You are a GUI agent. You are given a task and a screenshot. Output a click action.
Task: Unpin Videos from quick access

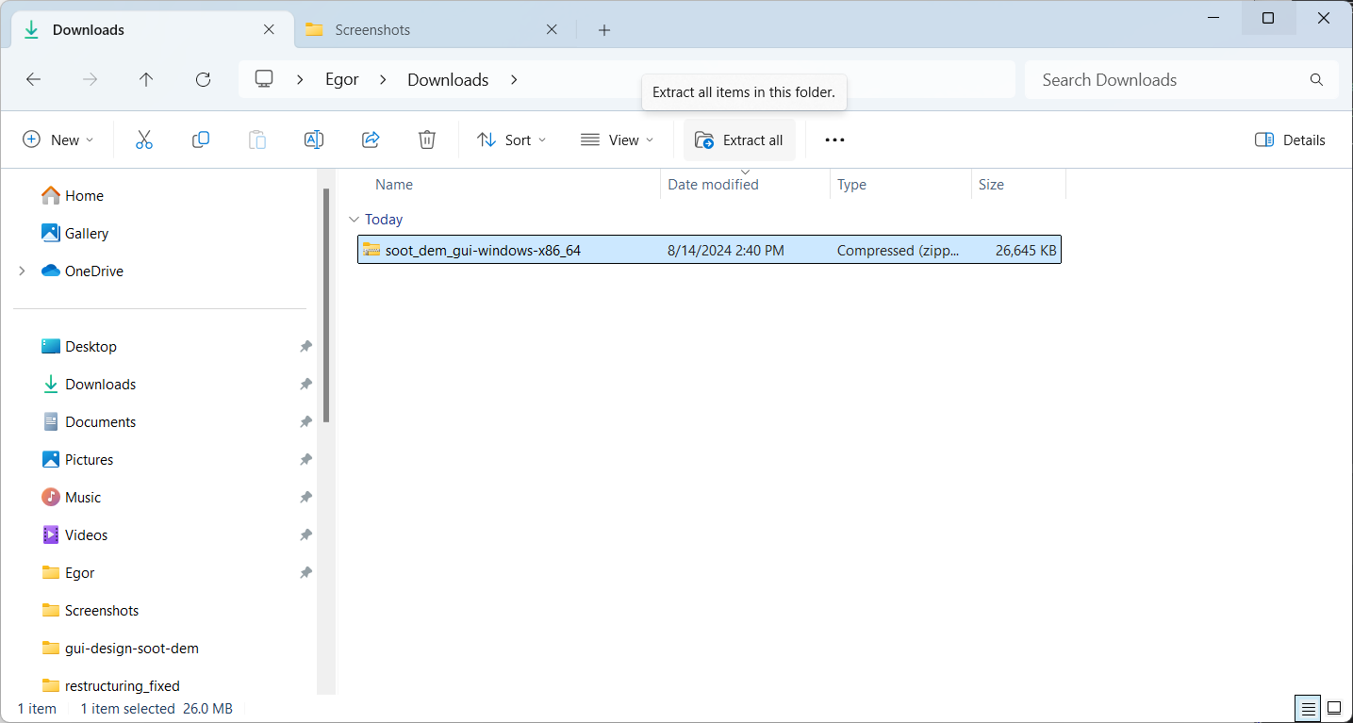305,535
